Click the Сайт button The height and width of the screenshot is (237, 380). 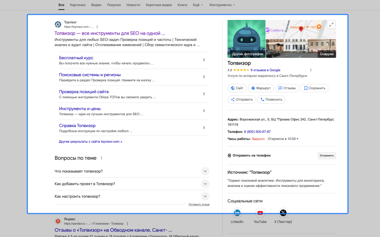click(237, 88)
